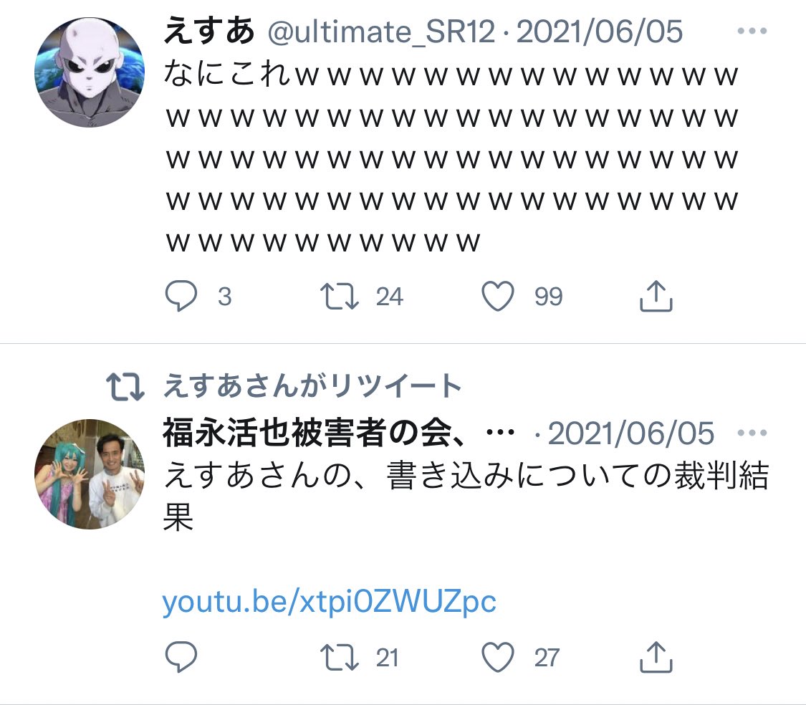Image resolution: width=806 pixels, height=705 pixels.
Task: Reply to えすあ's なにこれ tweet
Action: tap(181, 296)
